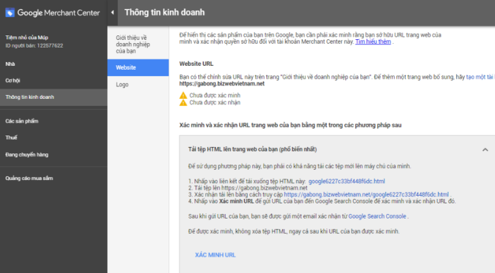Click step 4 Nhấp vào Xác minh URL text
This screenshot has width=495, height=273.
pos(322,201)
